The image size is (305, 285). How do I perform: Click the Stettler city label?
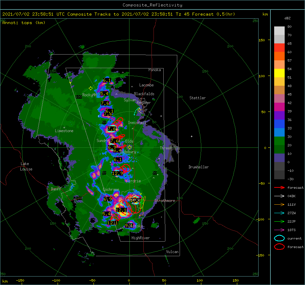point(198,98)
